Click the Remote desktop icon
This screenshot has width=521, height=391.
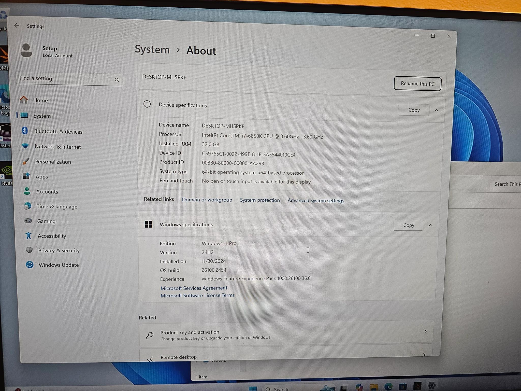tap(150, 359)
